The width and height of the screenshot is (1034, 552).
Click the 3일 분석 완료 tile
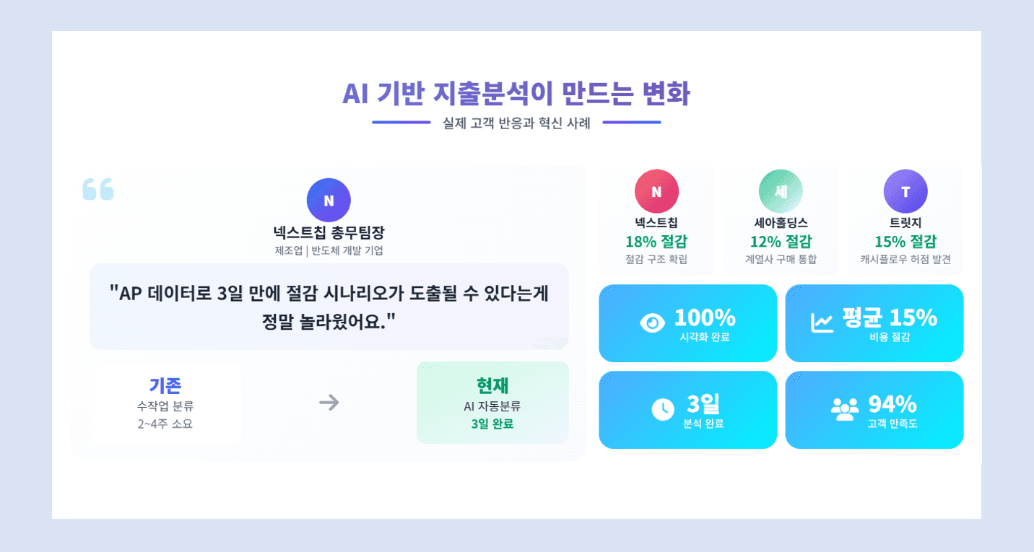(688, 410)
